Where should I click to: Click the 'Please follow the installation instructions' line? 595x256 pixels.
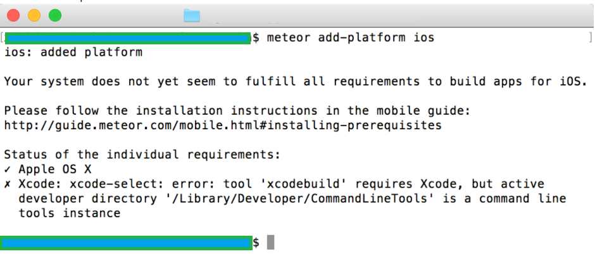[237, 111]
